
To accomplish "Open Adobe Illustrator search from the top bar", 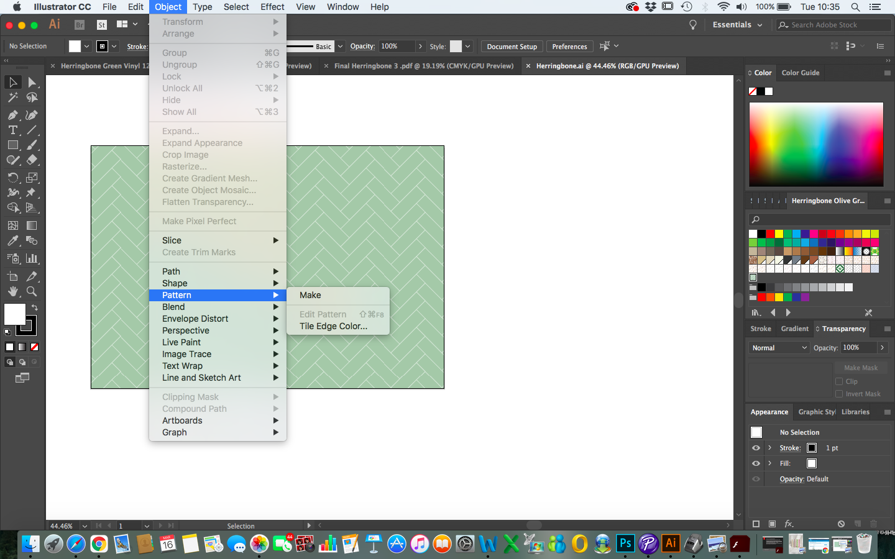I will [x=856, y=7].
